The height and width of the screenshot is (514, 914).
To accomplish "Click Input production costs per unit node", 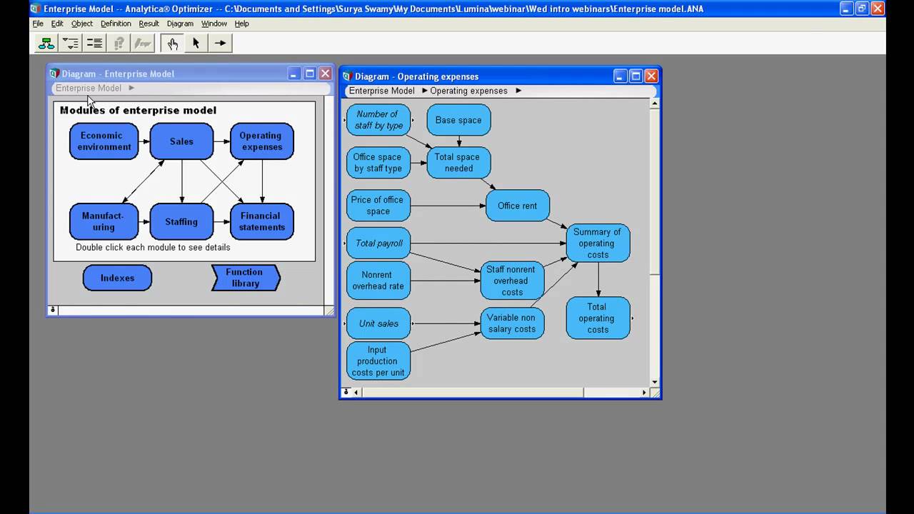I will 378,361.
